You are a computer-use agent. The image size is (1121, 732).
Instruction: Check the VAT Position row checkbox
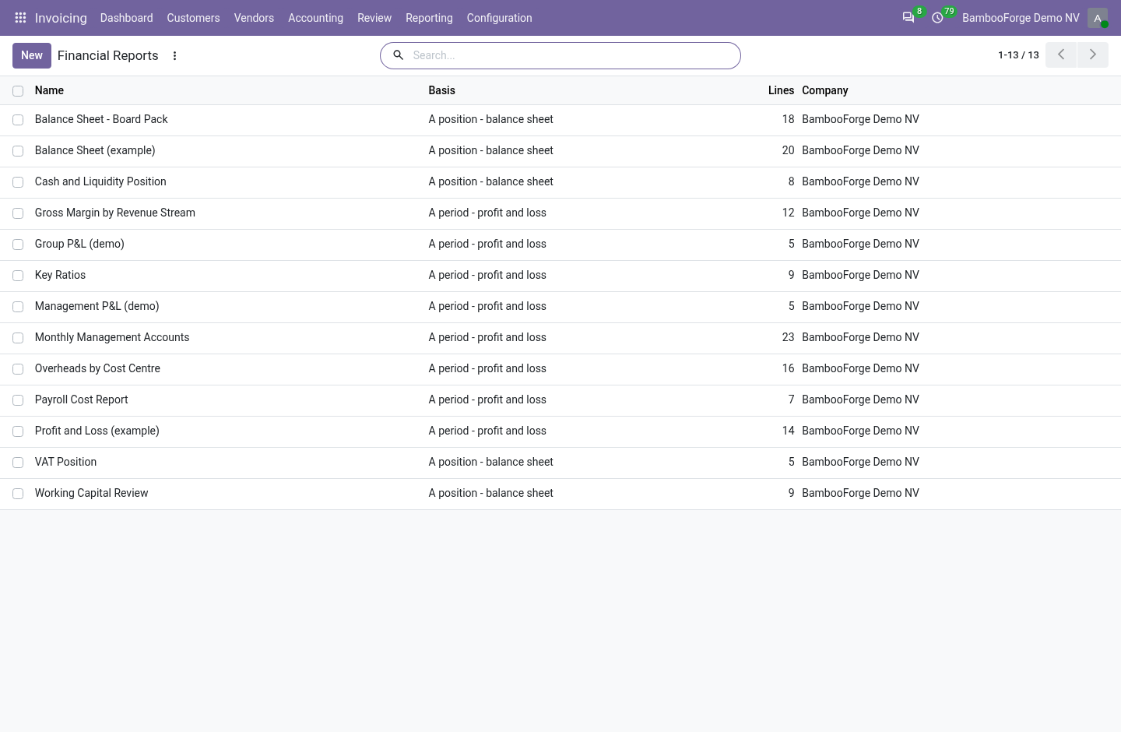18,463
